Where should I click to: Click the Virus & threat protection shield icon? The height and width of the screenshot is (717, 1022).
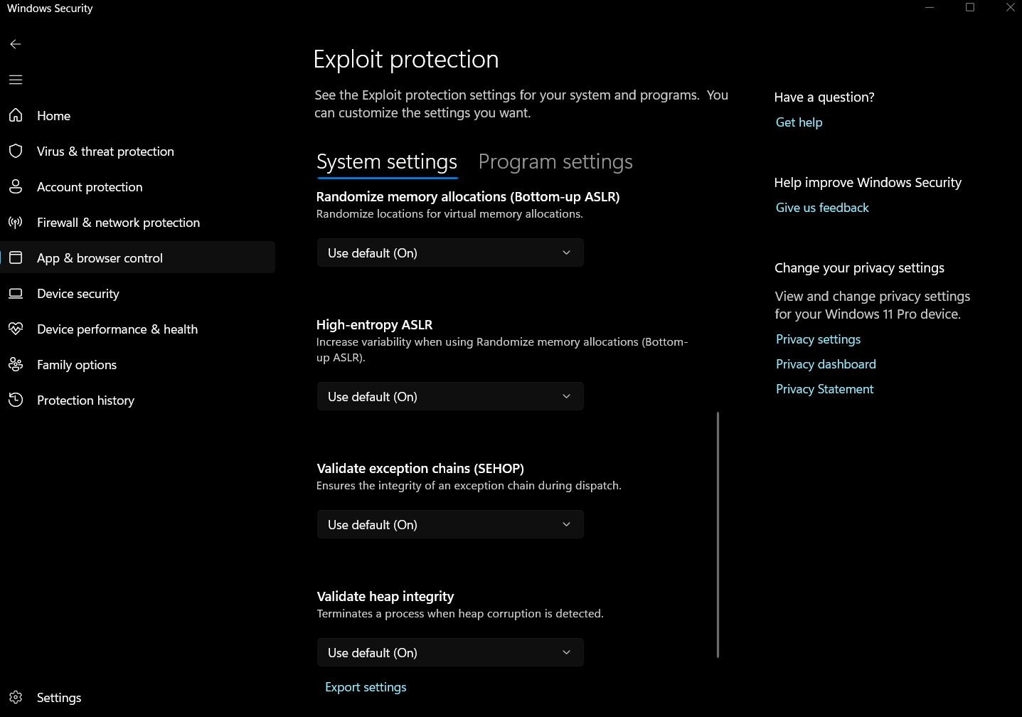tap(16, 151)
